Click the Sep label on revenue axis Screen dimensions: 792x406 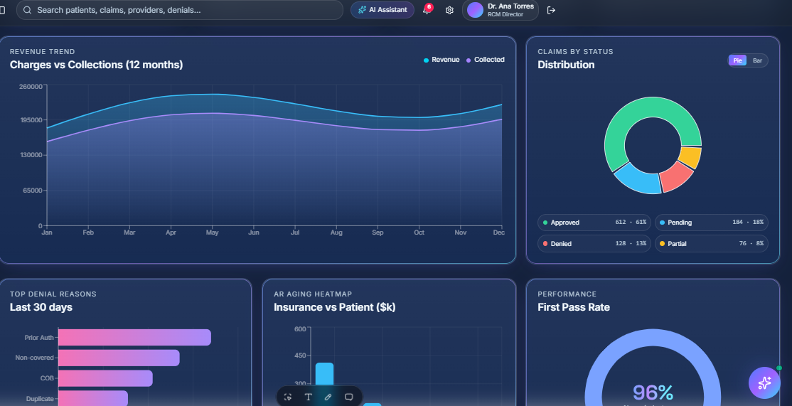click(x=378, y=233)
